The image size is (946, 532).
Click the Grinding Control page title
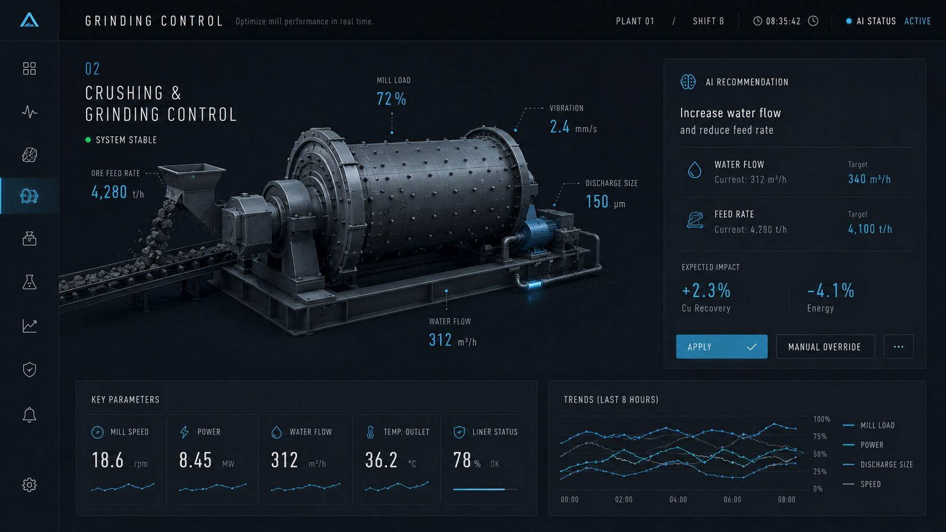[x=154, y=21]
